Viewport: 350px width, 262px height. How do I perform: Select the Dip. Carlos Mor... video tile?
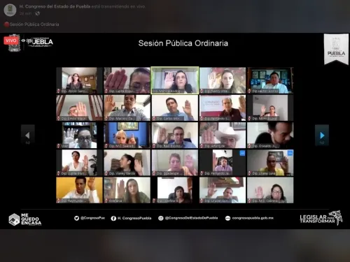coord(175,108)
